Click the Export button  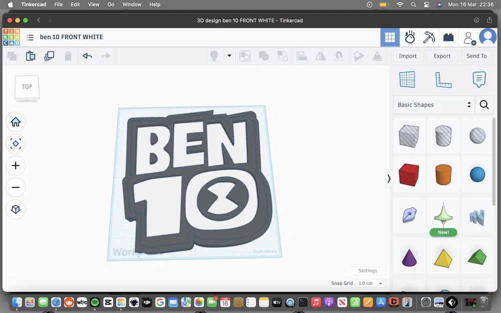click(441, 56)
